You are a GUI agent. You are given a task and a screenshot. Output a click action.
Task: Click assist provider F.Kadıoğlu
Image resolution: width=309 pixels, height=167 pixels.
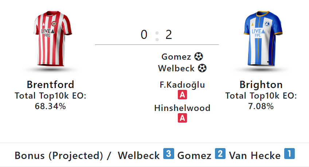pyautogui.click(x=182, y=85)
